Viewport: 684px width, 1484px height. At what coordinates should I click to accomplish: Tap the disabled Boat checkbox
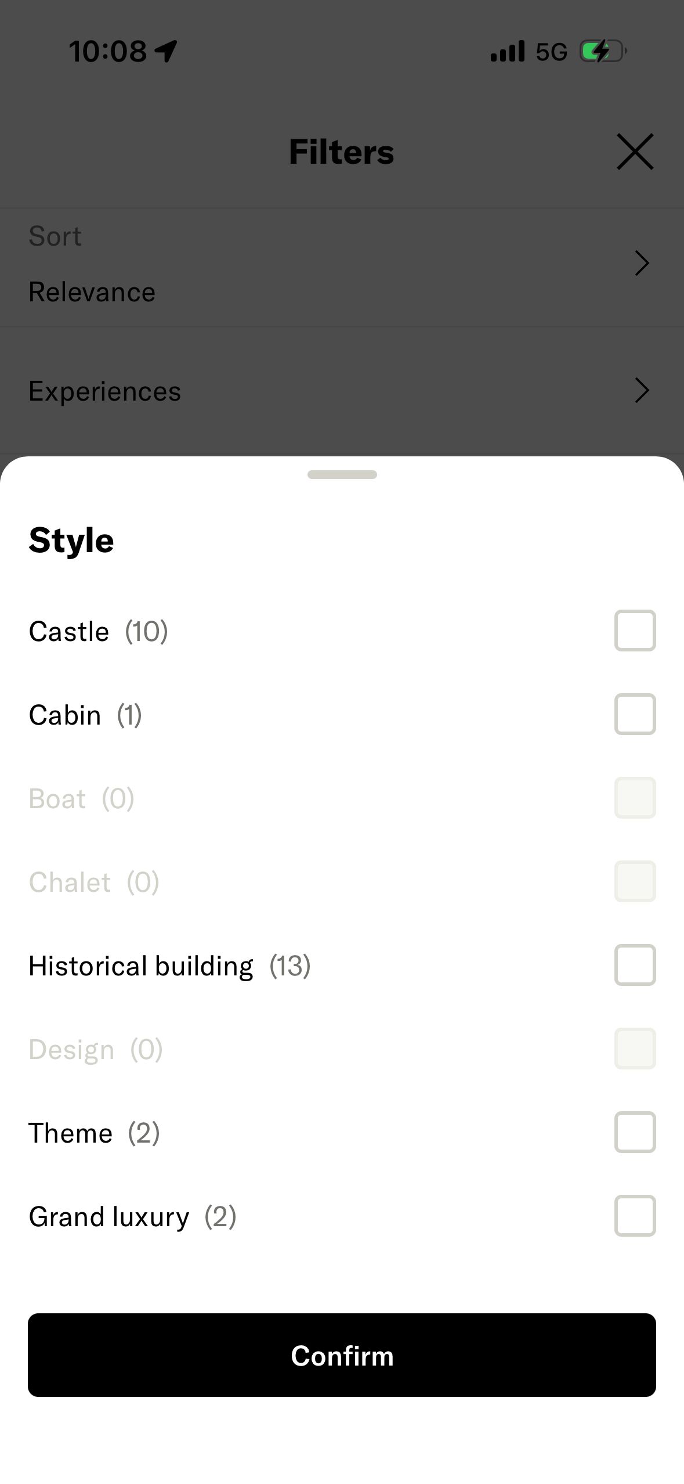pyautogui.click(x=635, y=798)
